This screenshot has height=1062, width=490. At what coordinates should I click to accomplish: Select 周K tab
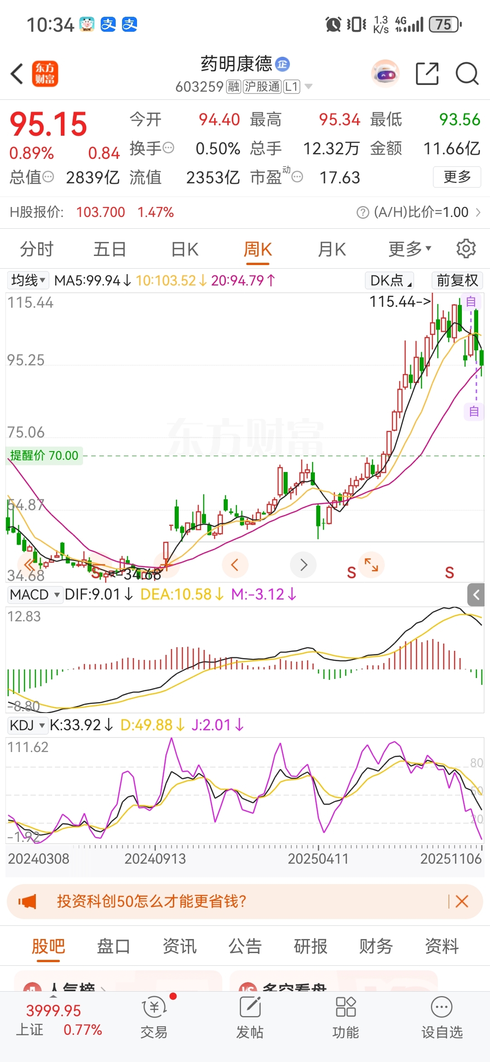coord(257,249)
